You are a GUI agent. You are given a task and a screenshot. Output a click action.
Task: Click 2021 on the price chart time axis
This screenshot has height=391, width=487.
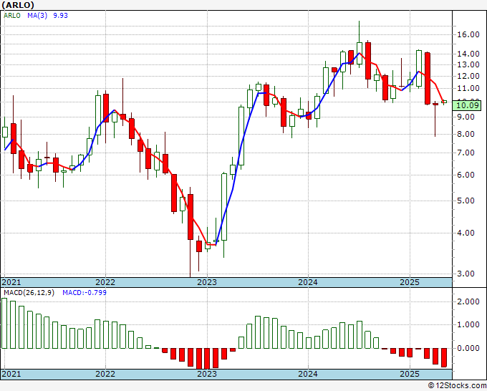click(x=11, y=282)
